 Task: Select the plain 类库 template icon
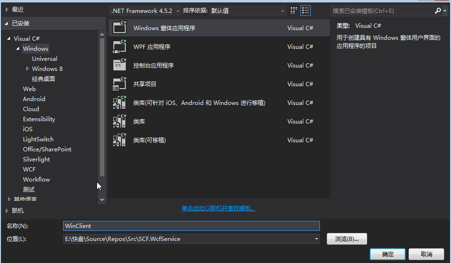tap(120, 121)
